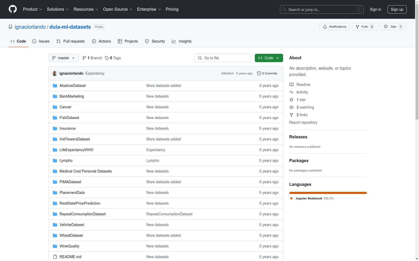Click the orange Jupyter Notebook language bar
This screenshot has width=419, height=261.
point(328,193)
